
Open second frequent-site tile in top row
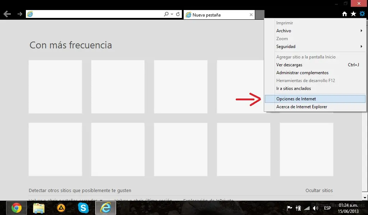(118, 87)
